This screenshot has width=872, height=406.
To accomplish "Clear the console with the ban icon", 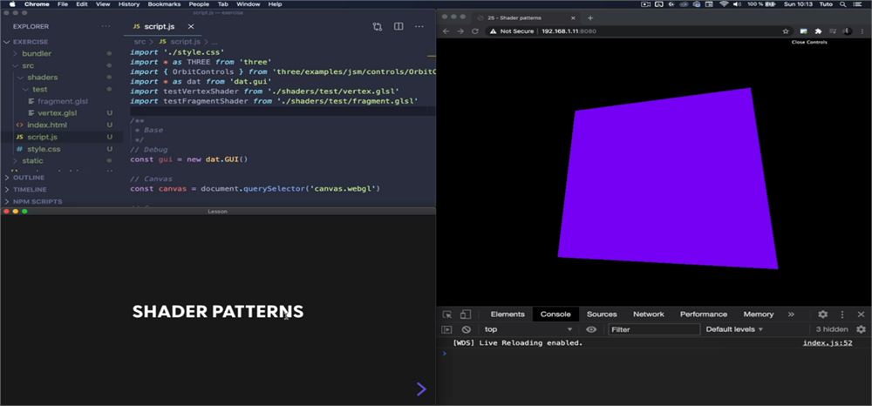I will [466, 329].
